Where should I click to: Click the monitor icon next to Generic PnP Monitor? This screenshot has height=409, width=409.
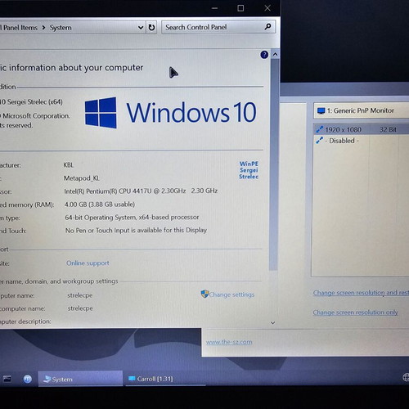321,110
